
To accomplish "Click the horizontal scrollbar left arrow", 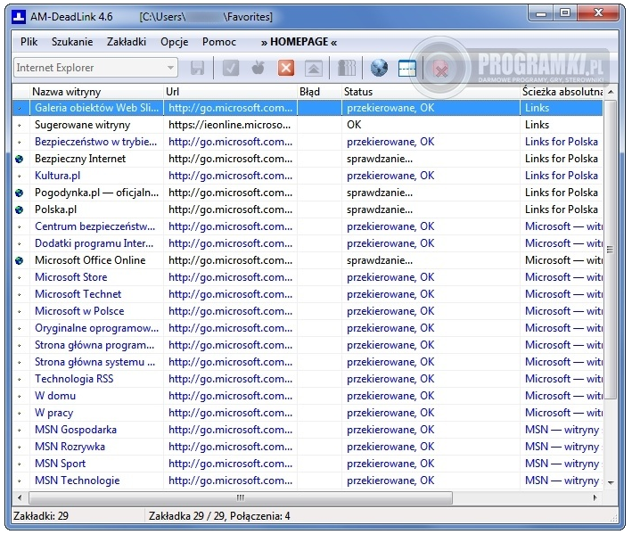I will pyautogui.click(x=20, y=497).
